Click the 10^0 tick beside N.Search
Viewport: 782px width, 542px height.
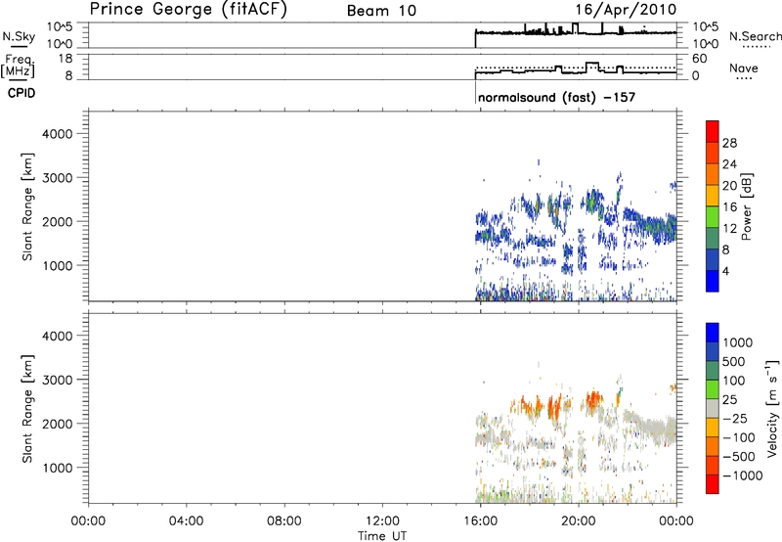click(x=705, y=44)
